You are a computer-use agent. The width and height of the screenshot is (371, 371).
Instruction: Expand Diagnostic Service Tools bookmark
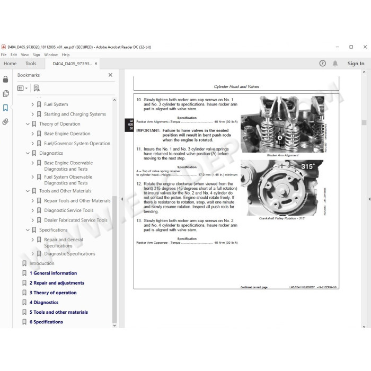pyautogui.click(x=33, y=210)
